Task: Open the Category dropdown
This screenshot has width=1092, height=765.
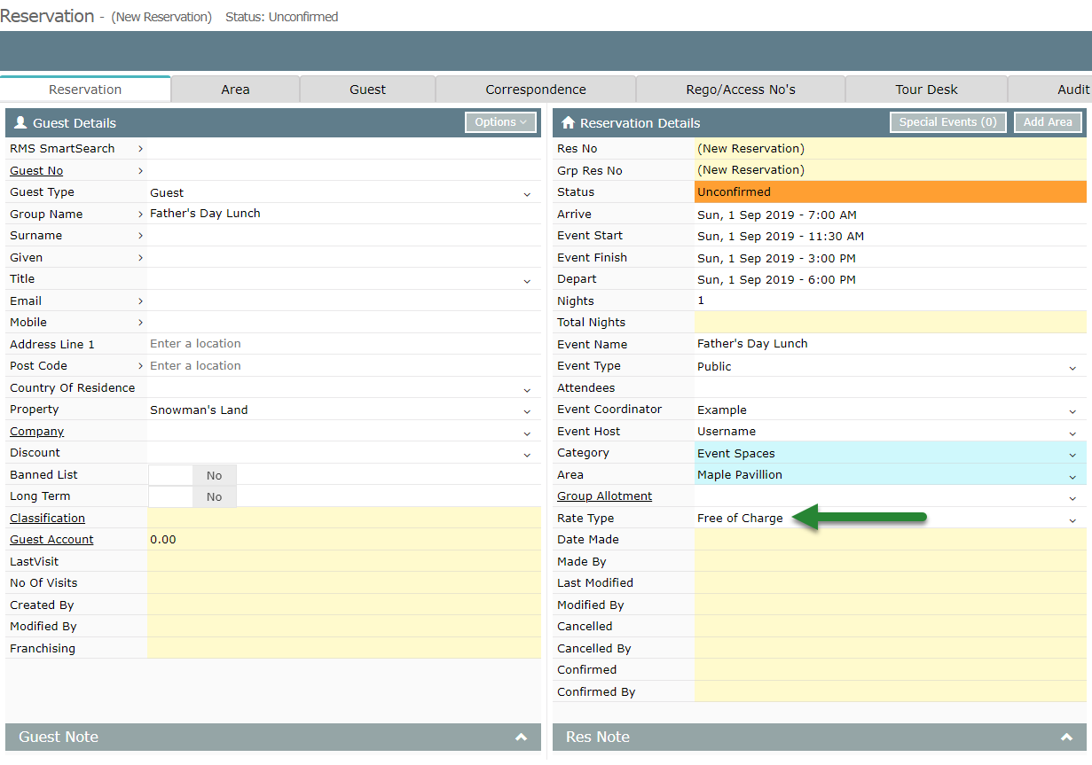Action: (x=1072, y=454)
